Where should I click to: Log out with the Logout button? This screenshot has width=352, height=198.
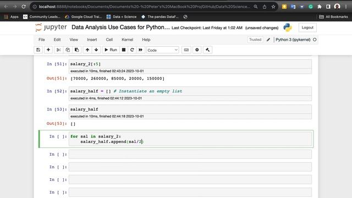tap(307, 28)
